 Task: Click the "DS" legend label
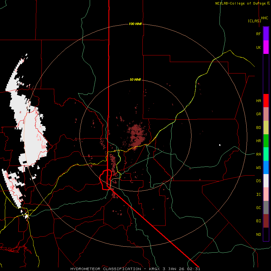pyautogui.click(x=258, y=181)
